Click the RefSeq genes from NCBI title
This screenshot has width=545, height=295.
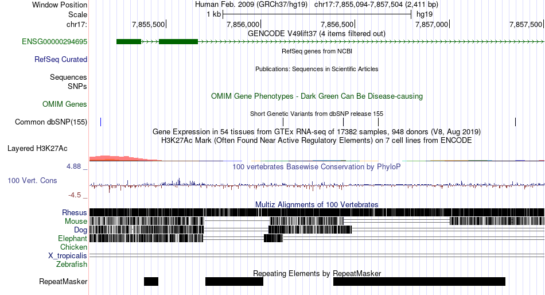317,51
